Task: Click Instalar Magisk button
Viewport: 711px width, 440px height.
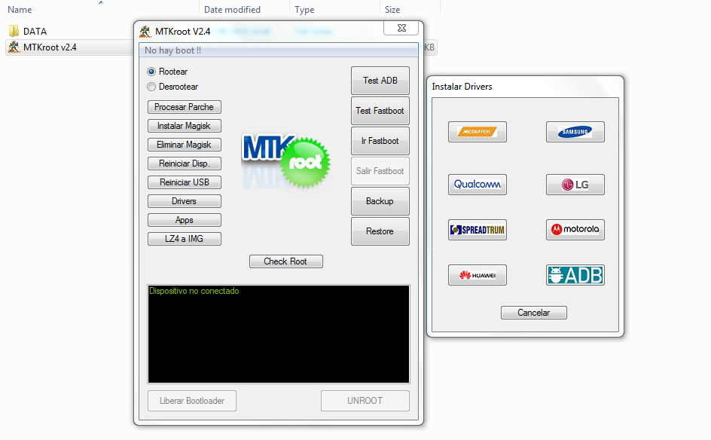Action: point(184,126)
